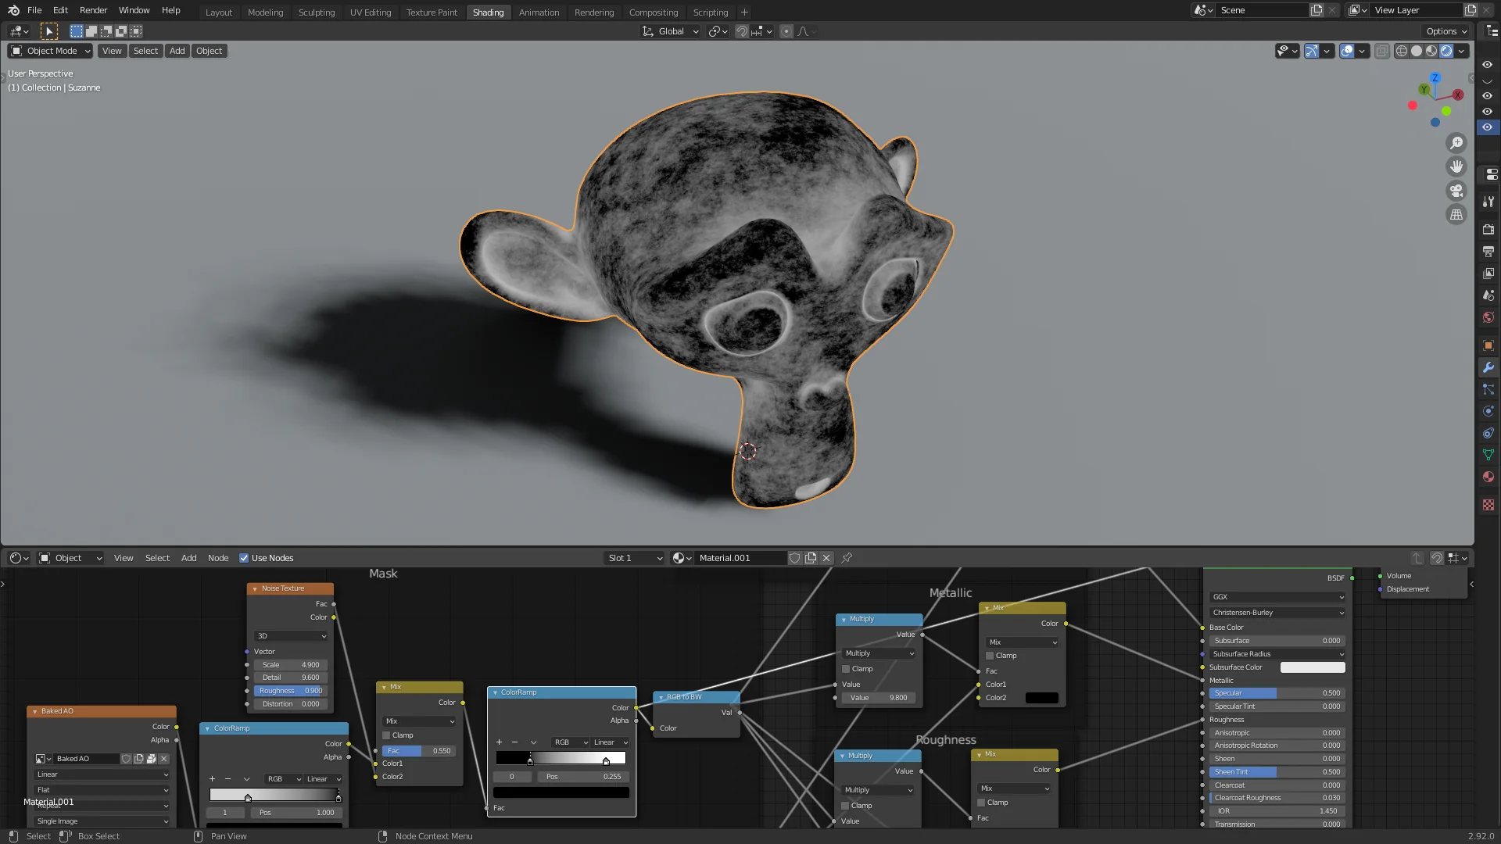Switch to the Texture Paint workspace tab

point(432,13)
